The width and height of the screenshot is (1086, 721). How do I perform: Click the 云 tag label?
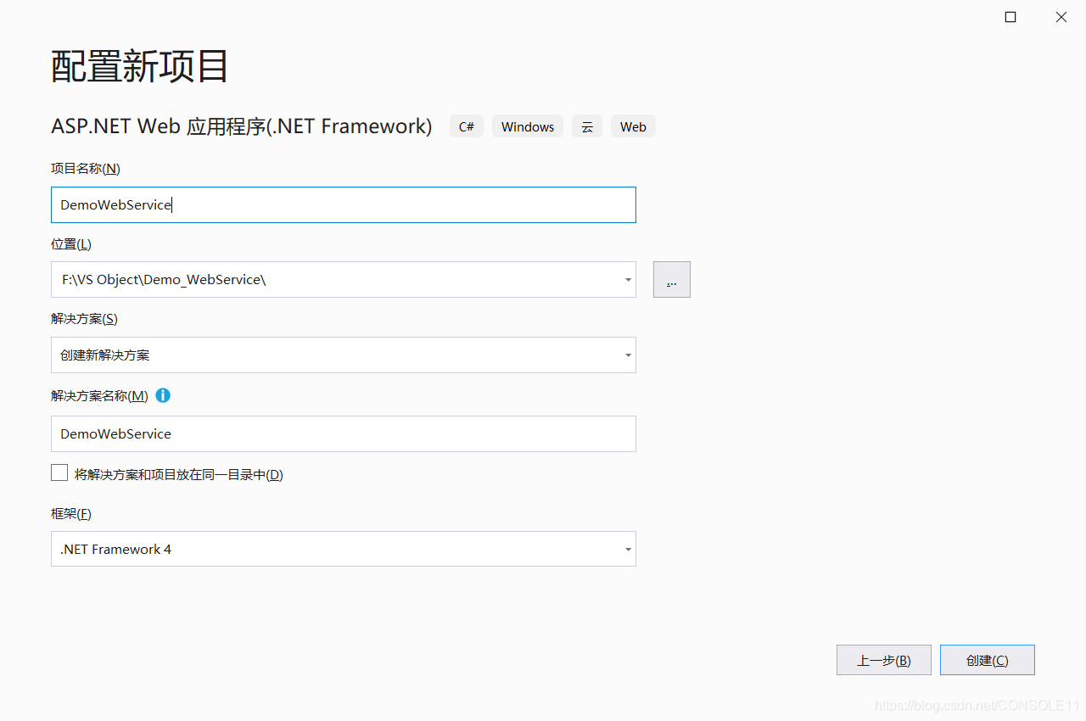pyautogui.click(x=587, y=126)
